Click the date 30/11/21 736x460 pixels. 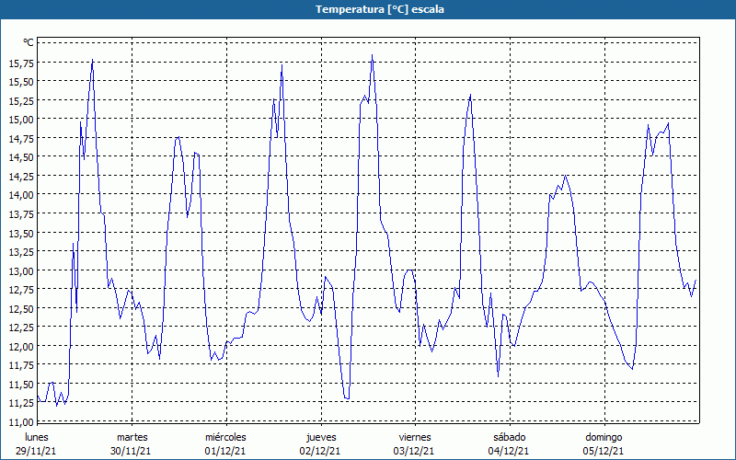coord(131,451)
